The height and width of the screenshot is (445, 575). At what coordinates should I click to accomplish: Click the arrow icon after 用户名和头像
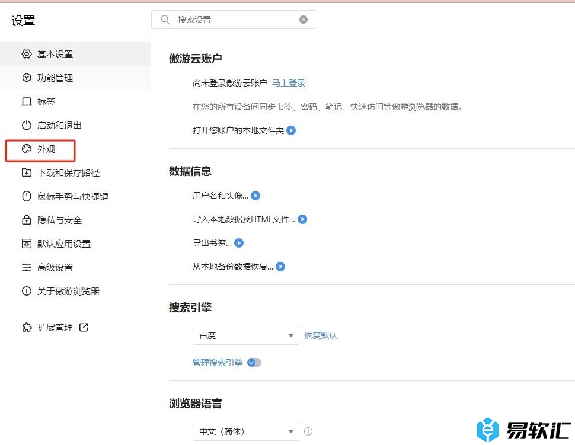pyautogui.click(x=255, y=196)
